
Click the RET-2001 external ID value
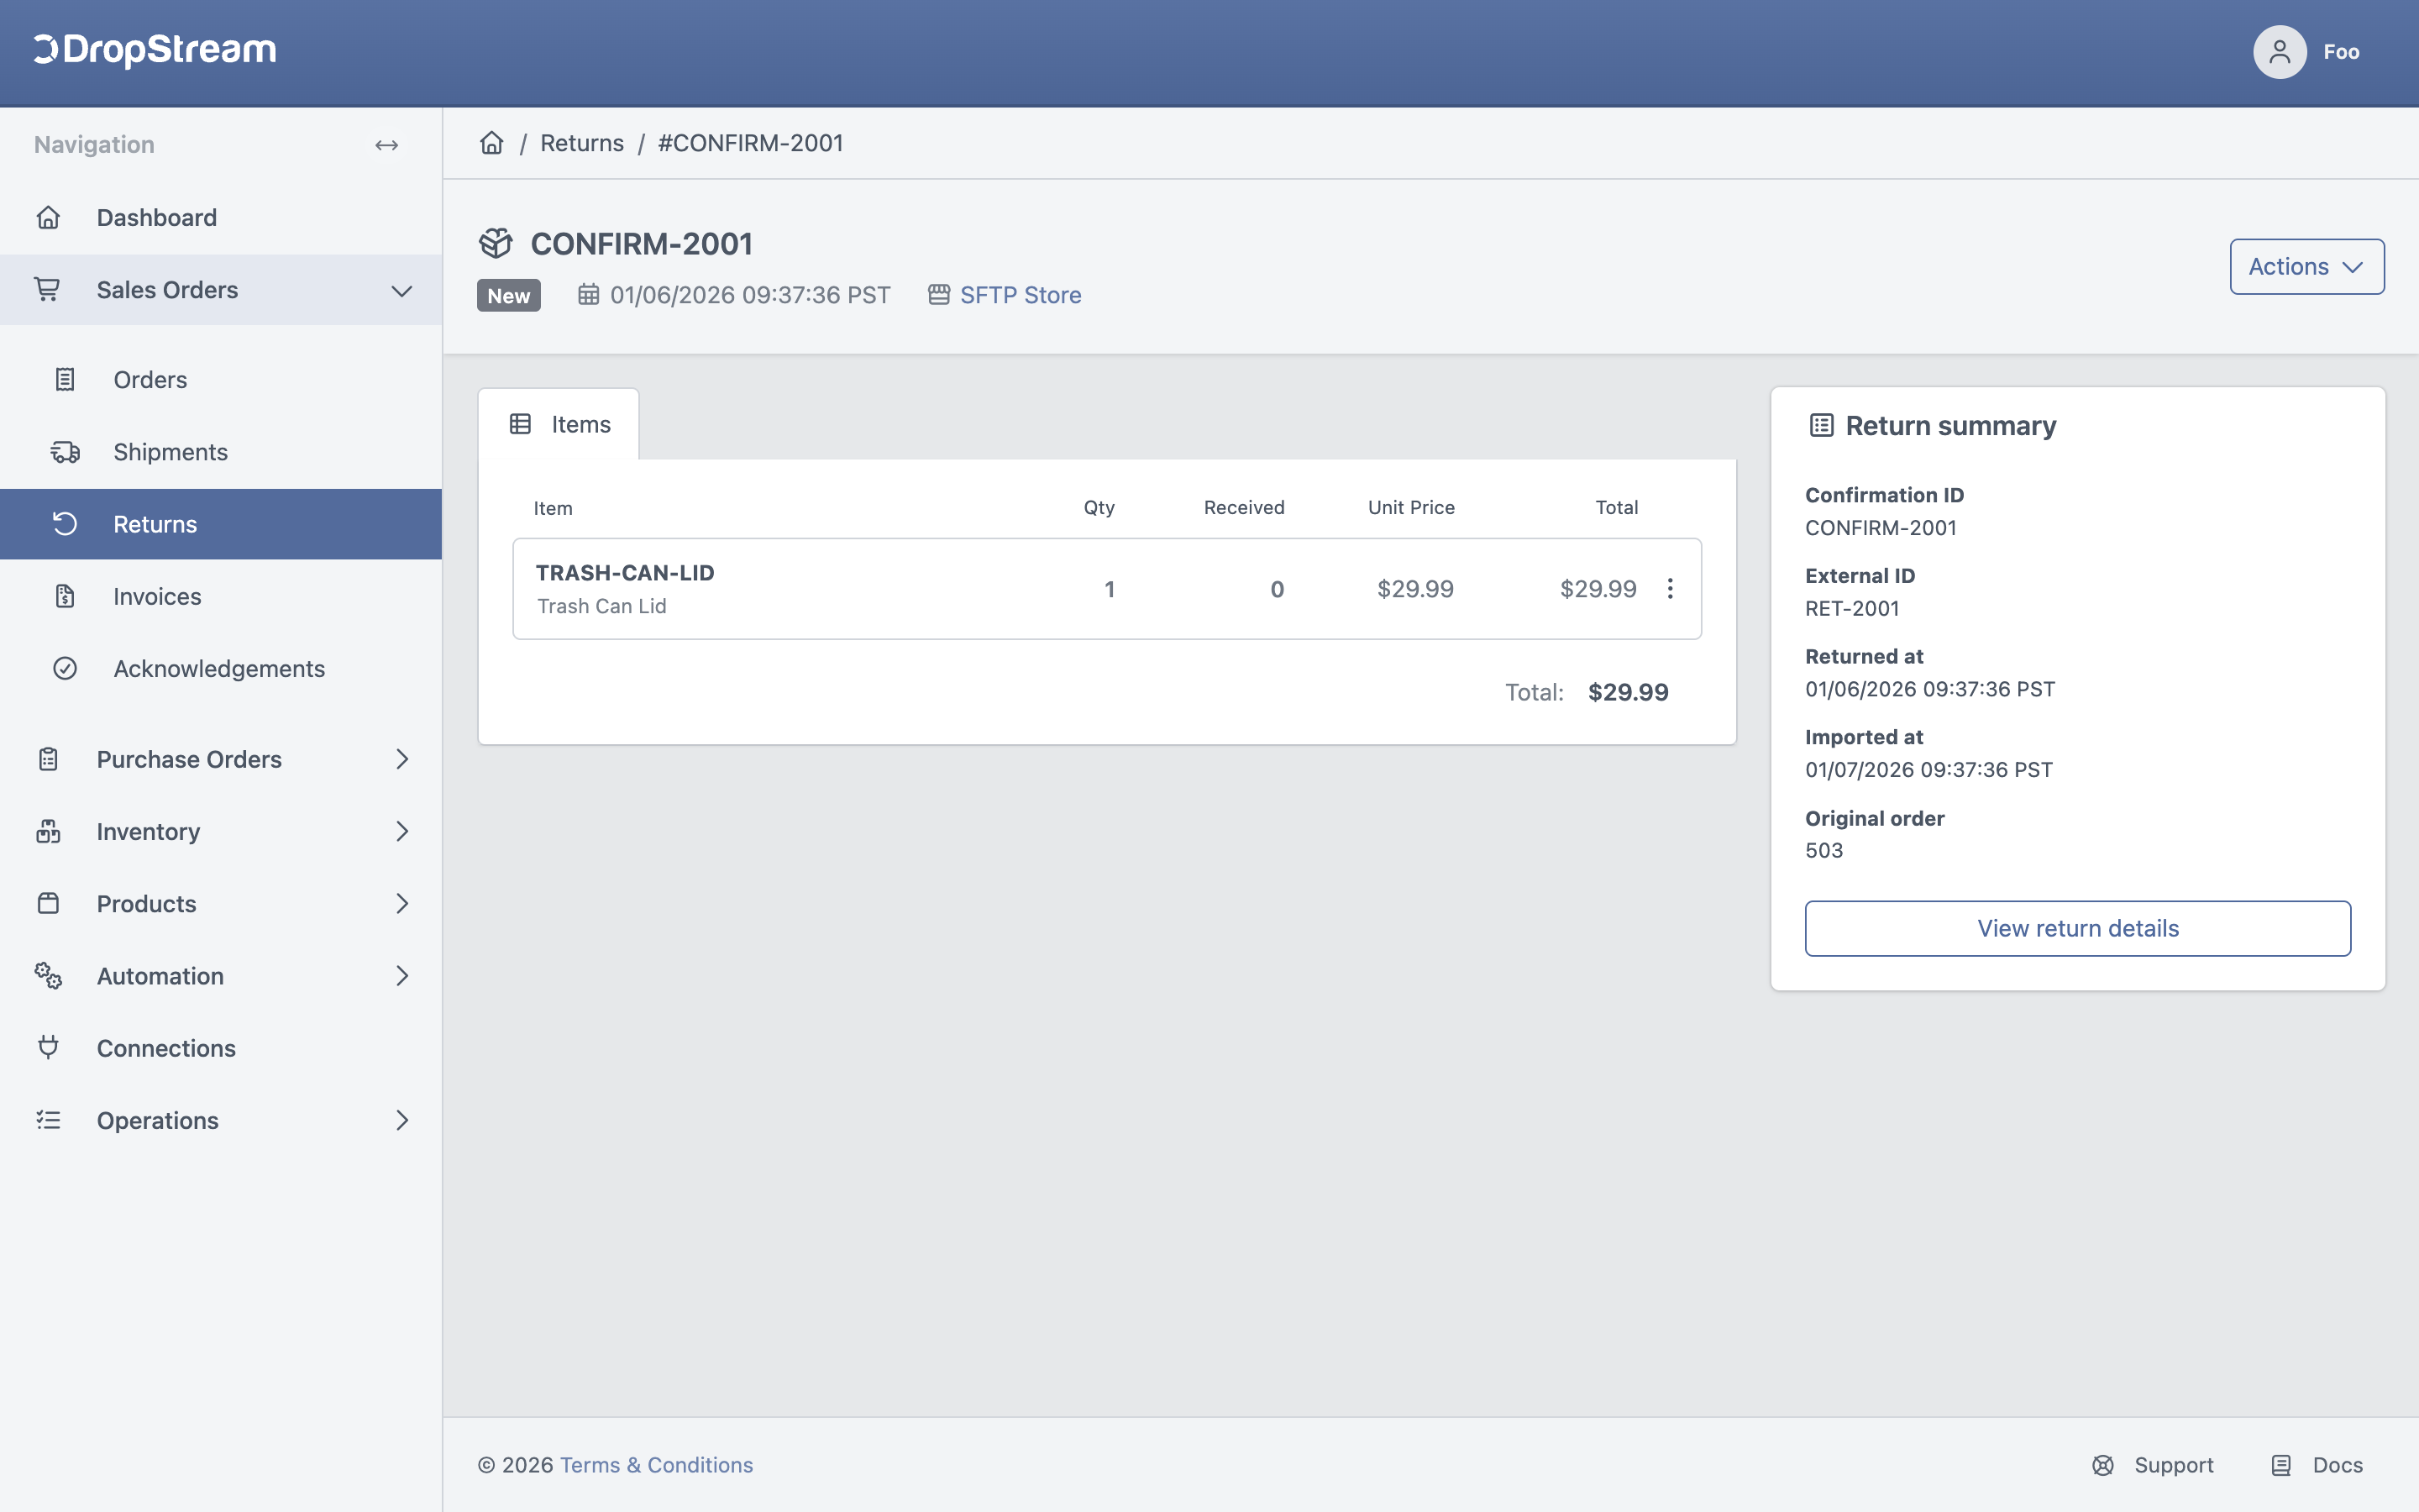1851,608
